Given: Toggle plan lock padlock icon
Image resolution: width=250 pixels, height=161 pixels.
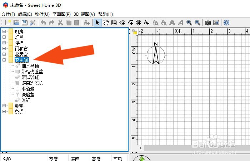Looking at the screenshot, I should coord(135,31).
